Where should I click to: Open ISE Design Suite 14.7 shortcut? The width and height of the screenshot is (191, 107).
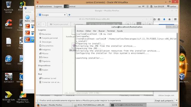click(x=9, y=97)
